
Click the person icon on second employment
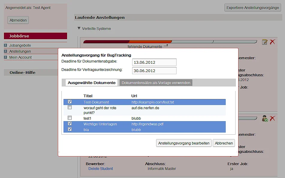[x=265, y=118]
